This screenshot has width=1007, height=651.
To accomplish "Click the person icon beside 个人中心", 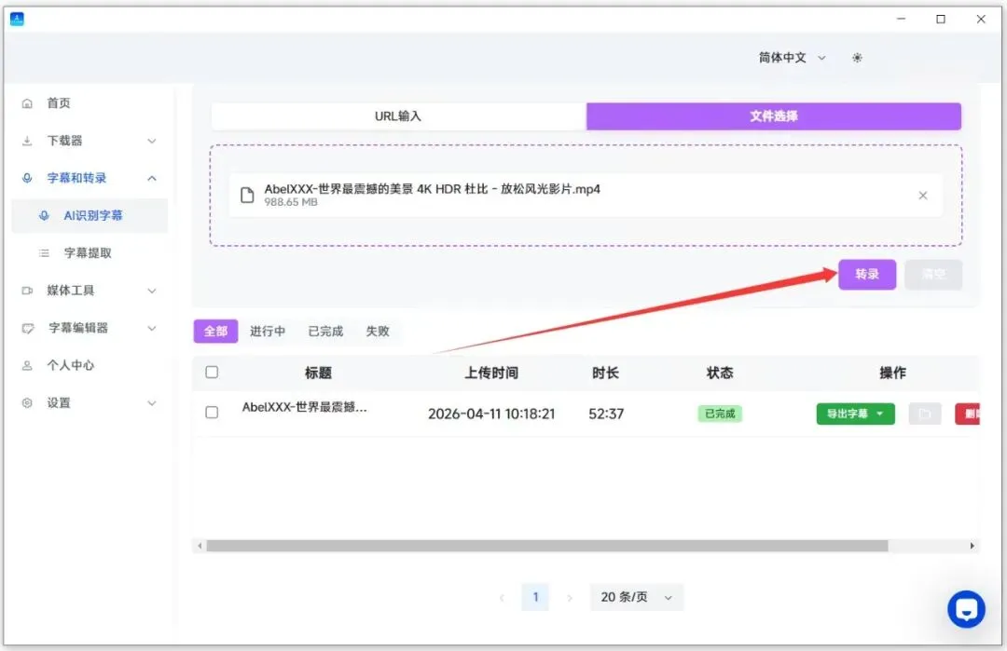I will (x=27, y=366).
